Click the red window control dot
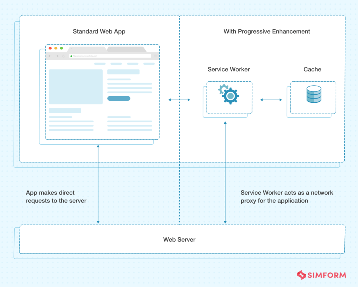358x287 pixels. coord(50,49)
